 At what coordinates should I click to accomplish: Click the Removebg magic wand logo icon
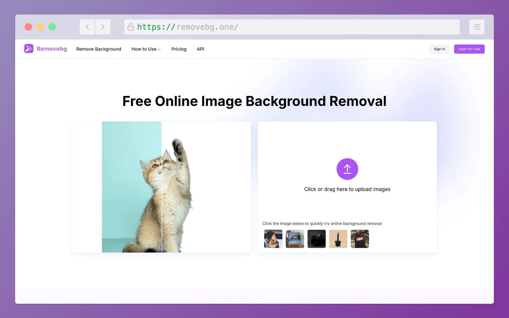(29, 49)
